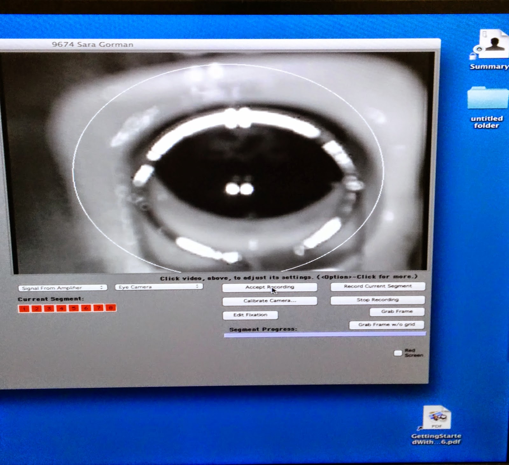Select segment 3 in Current Segment

48,308
